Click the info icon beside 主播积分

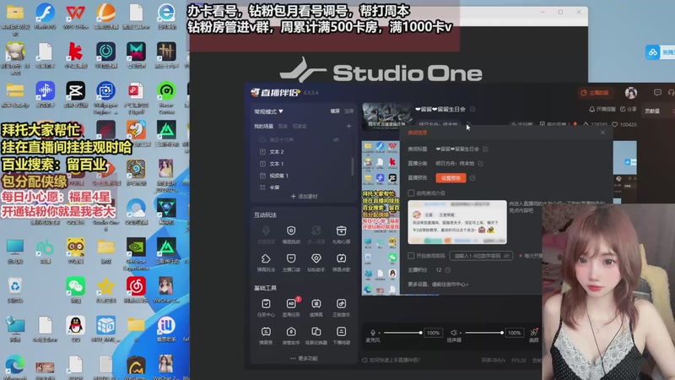click(x=448, y=270)
